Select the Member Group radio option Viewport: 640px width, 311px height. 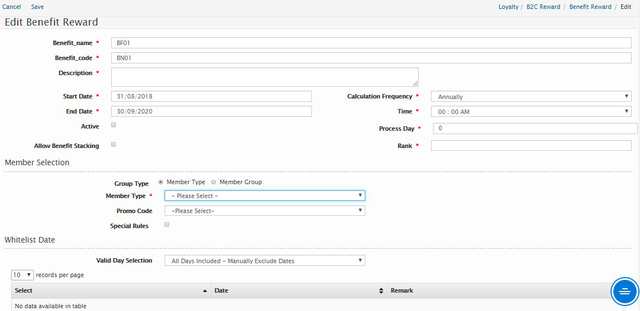[214, 182]
